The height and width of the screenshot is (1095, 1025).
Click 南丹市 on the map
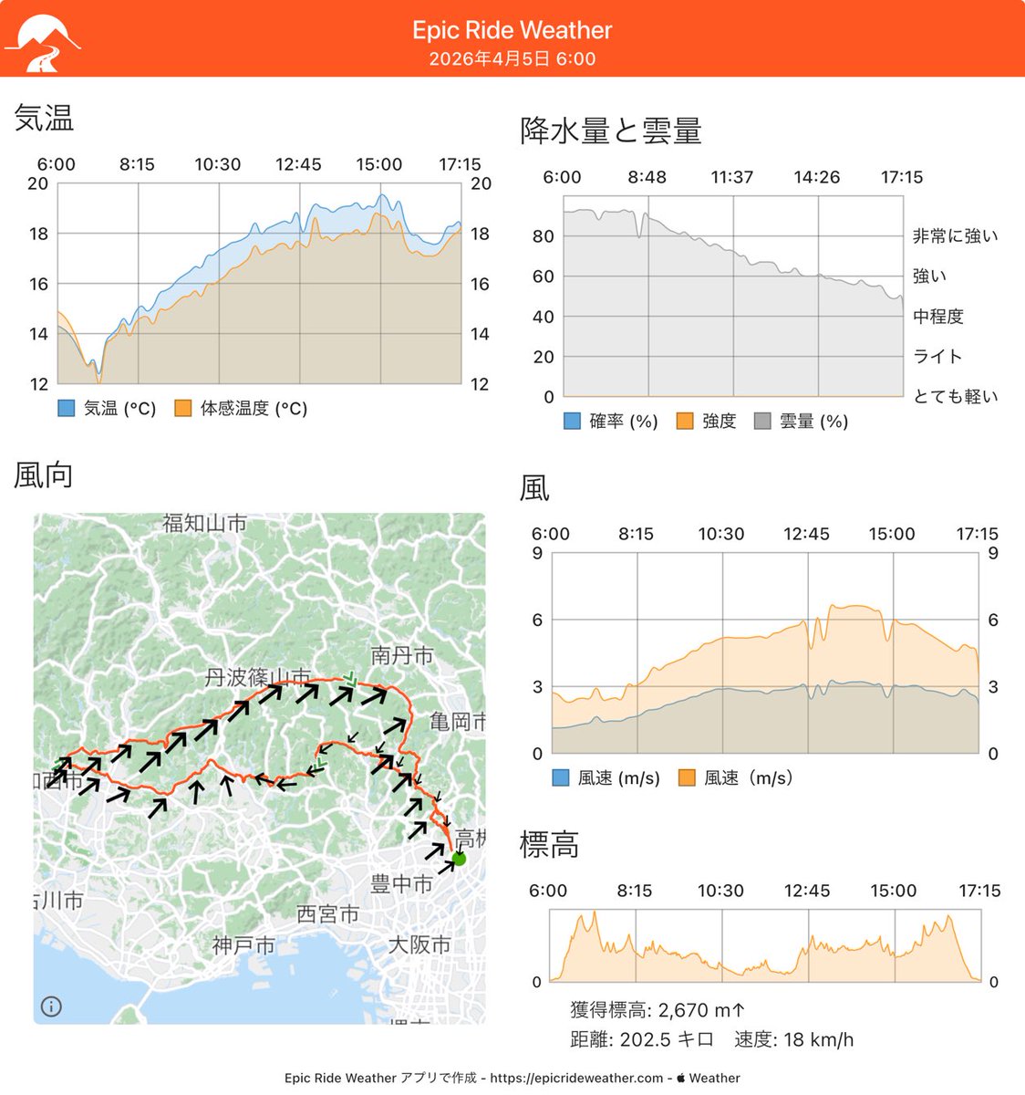click(x=402, y=656)
